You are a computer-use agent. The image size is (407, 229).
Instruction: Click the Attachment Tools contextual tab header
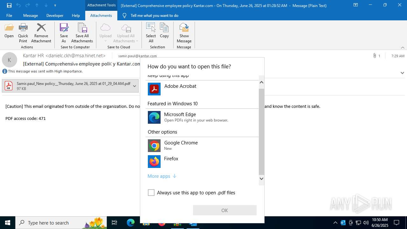click(101, 5)
